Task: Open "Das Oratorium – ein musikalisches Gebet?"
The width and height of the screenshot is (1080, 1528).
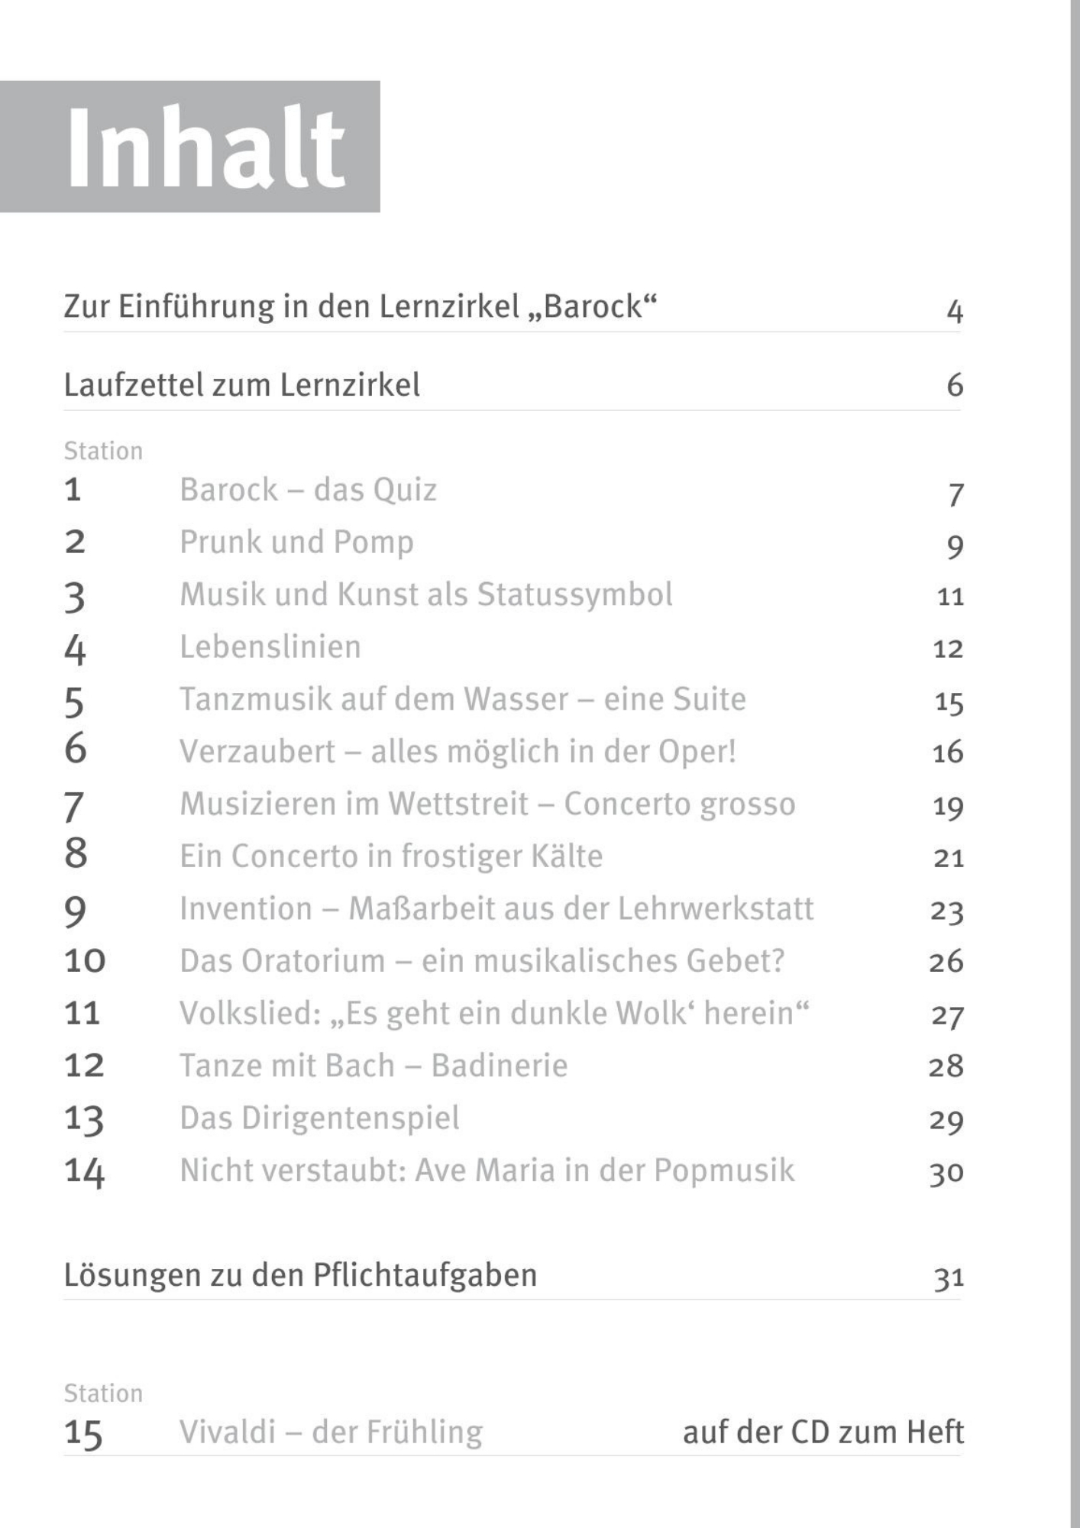Action: (x=482, y=961)
